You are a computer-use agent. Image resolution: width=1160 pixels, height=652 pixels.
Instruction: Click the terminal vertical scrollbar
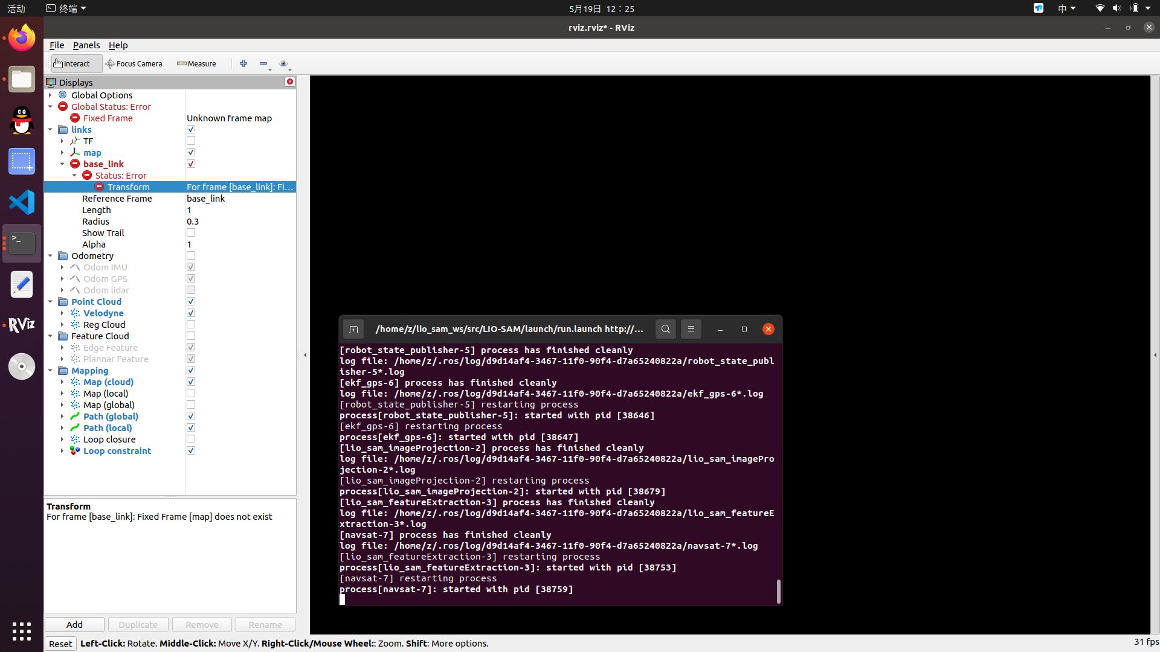[778, 591]
